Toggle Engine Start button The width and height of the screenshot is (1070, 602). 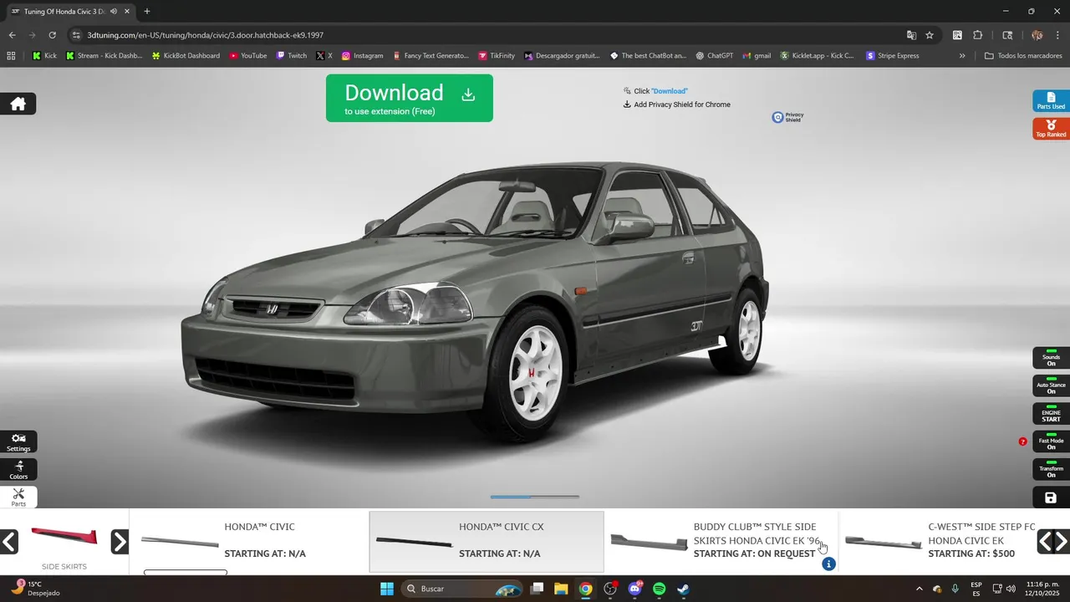tap(1051, 413)
